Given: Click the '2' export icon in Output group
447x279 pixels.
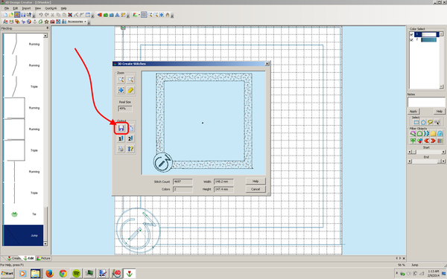Looking at the screenshot, I should pyautogui.click(x=130, y=138).
